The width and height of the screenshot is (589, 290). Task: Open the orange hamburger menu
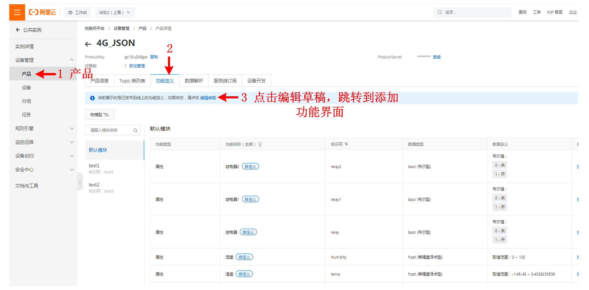(x=17, y=12)
